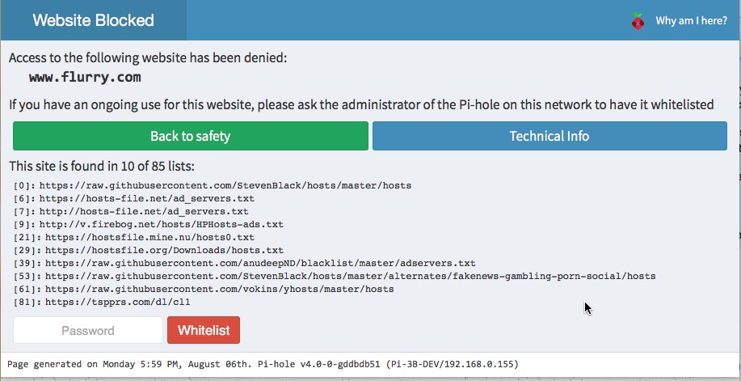Open vokins yhosts master hosts entry
741x381 pixels.
219,289
